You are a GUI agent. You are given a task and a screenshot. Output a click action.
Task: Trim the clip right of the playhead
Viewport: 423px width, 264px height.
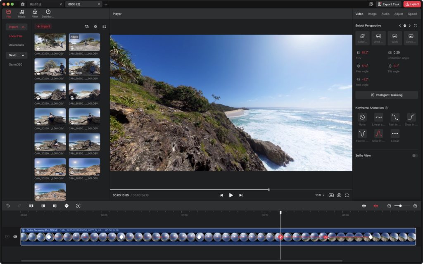(x=55, y=206)
